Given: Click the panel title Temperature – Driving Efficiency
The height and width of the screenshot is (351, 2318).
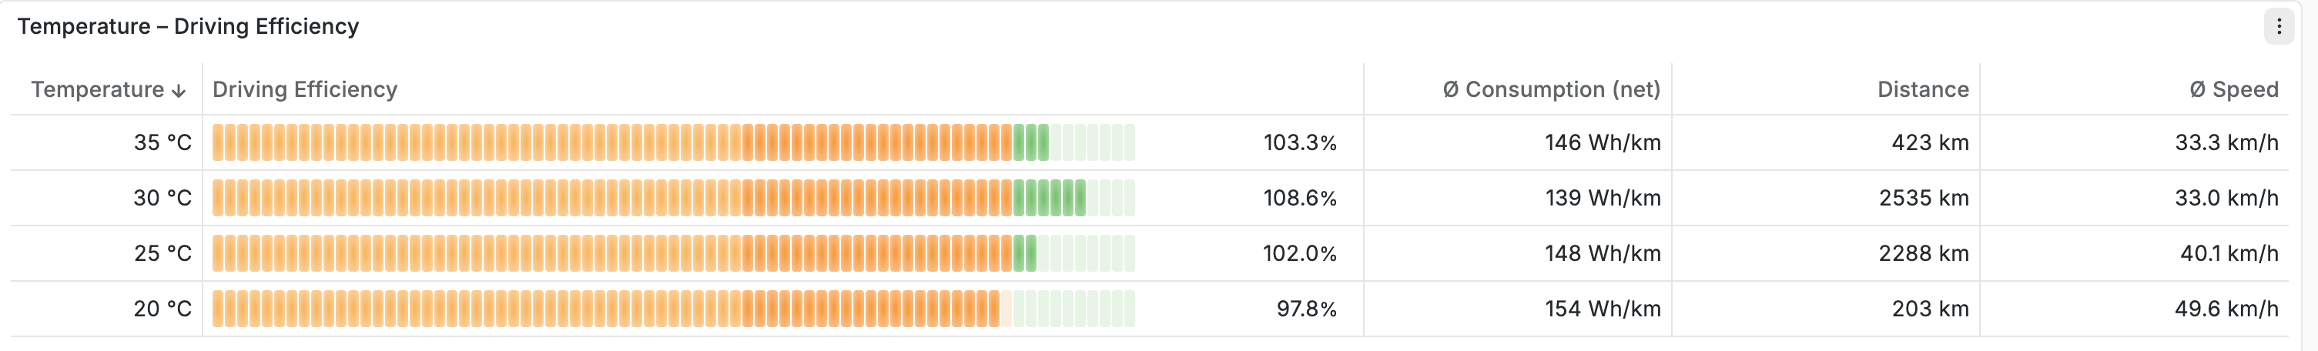Looking at the screenshot, I should [188, 26].
